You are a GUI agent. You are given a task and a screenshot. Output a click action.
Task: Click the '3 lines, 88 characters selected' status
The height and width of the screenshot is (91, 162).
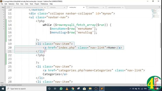(13, 85)
